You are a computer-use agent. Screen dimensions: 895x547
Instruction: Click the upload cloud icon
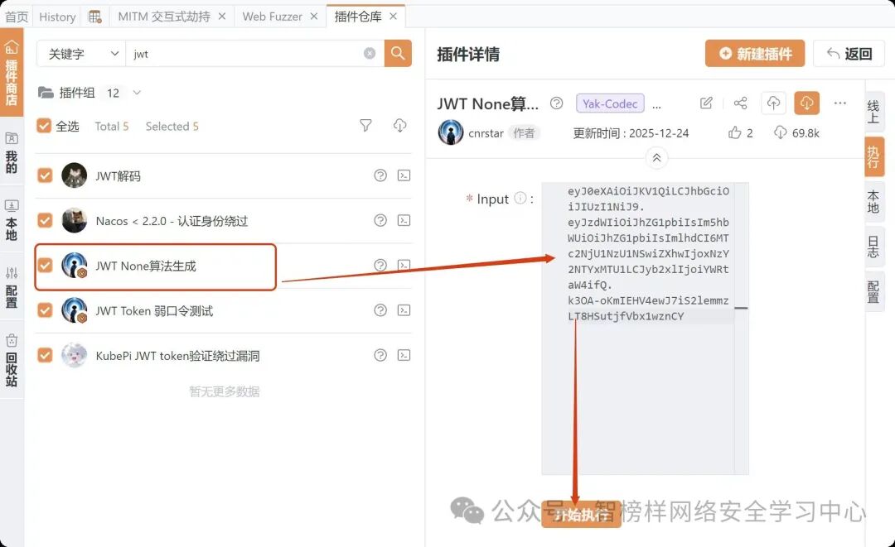point(773,103)
